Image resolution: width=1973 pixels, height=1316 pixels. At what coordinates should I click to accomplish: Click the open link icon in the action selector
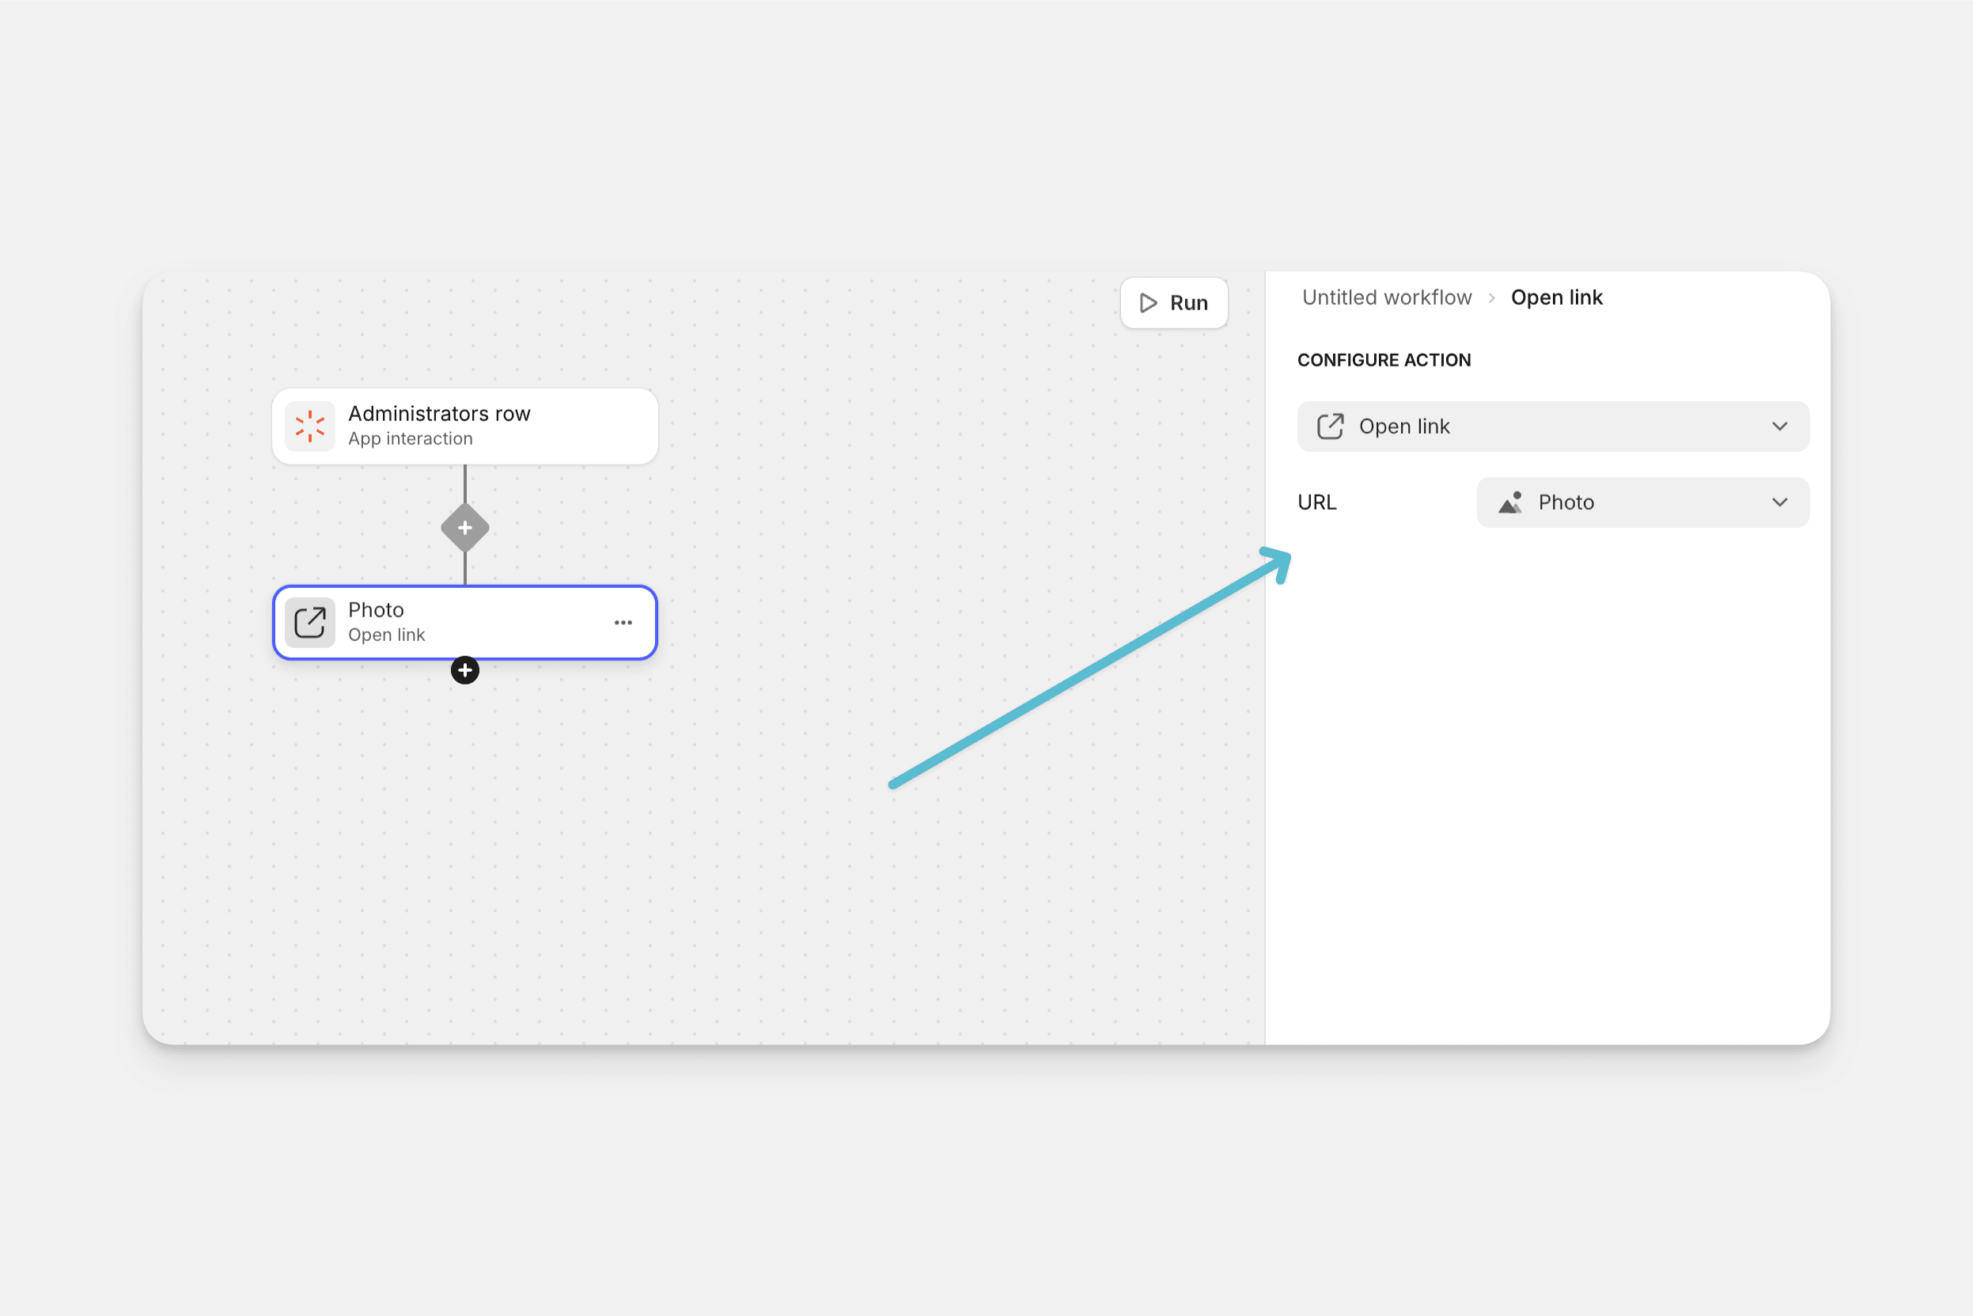[1330, 427]
